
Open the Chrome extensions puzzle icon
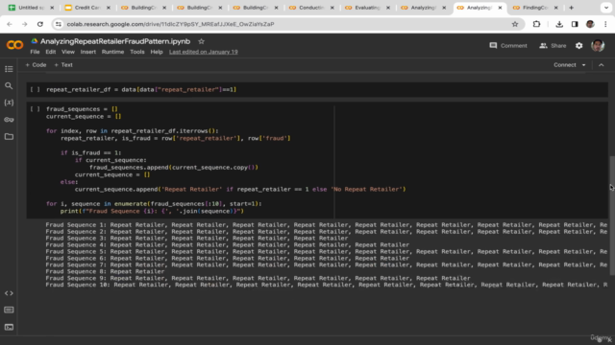coord(536,24)
